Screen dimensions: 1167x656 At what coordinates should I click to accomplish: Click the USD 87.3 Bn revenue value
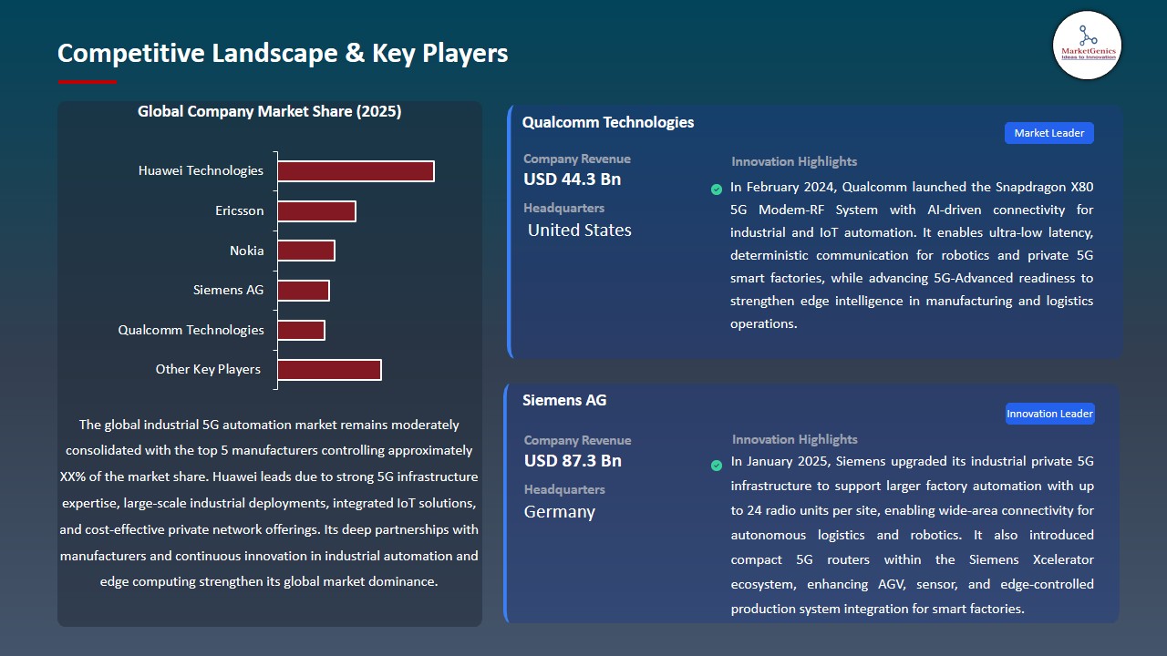[x=573, y=461]
